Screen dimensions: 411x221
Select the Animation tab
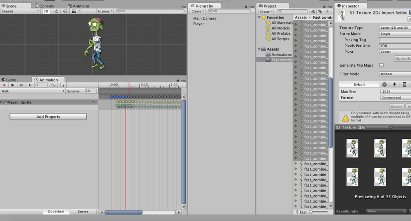point(46,80)
